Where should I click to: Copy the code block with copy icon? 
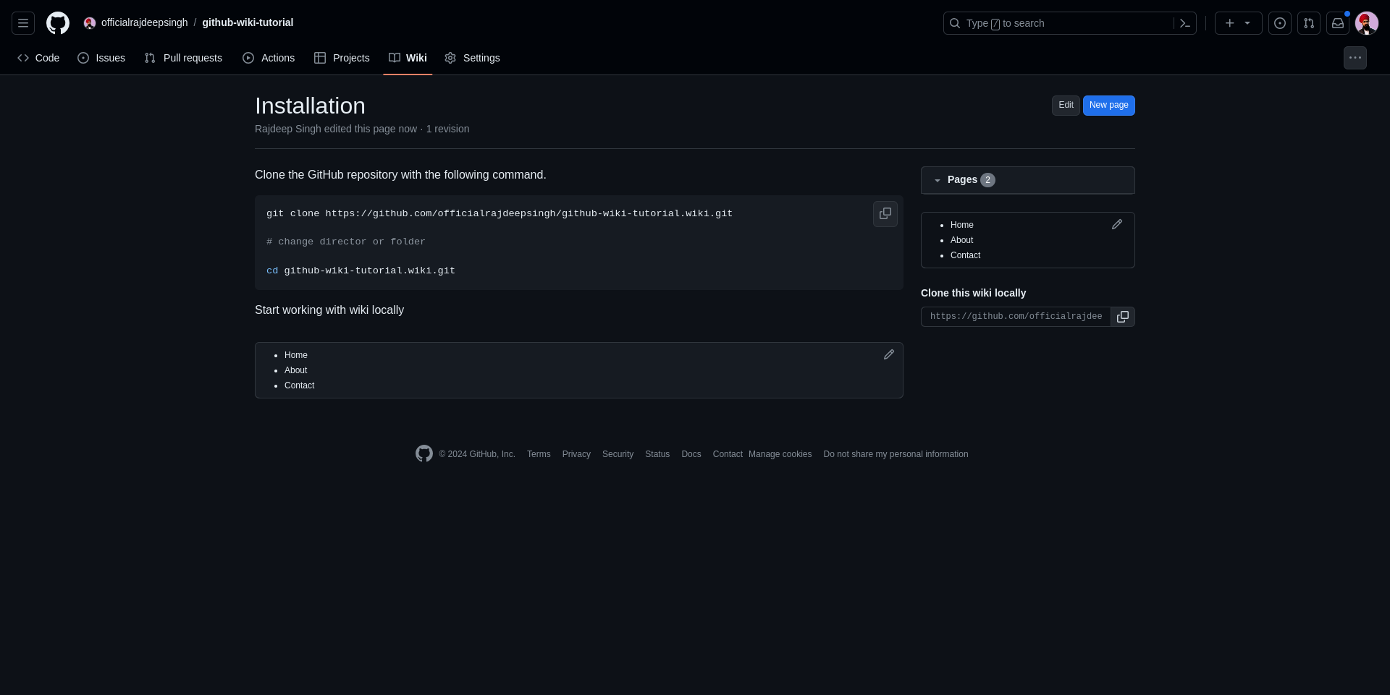[885, 214]
